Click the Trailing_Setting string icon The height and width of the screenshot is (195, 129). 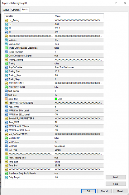point(6,60)
